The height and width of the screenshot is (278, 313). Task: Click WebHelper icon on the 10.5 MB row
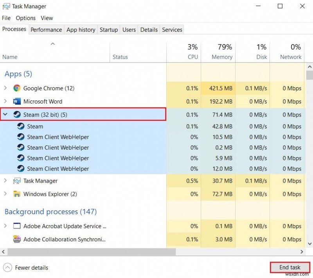(x=21, y=137)
